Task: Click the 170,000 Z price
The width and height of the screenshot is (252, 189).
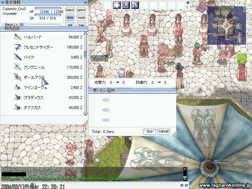Action: pos(75,67)
